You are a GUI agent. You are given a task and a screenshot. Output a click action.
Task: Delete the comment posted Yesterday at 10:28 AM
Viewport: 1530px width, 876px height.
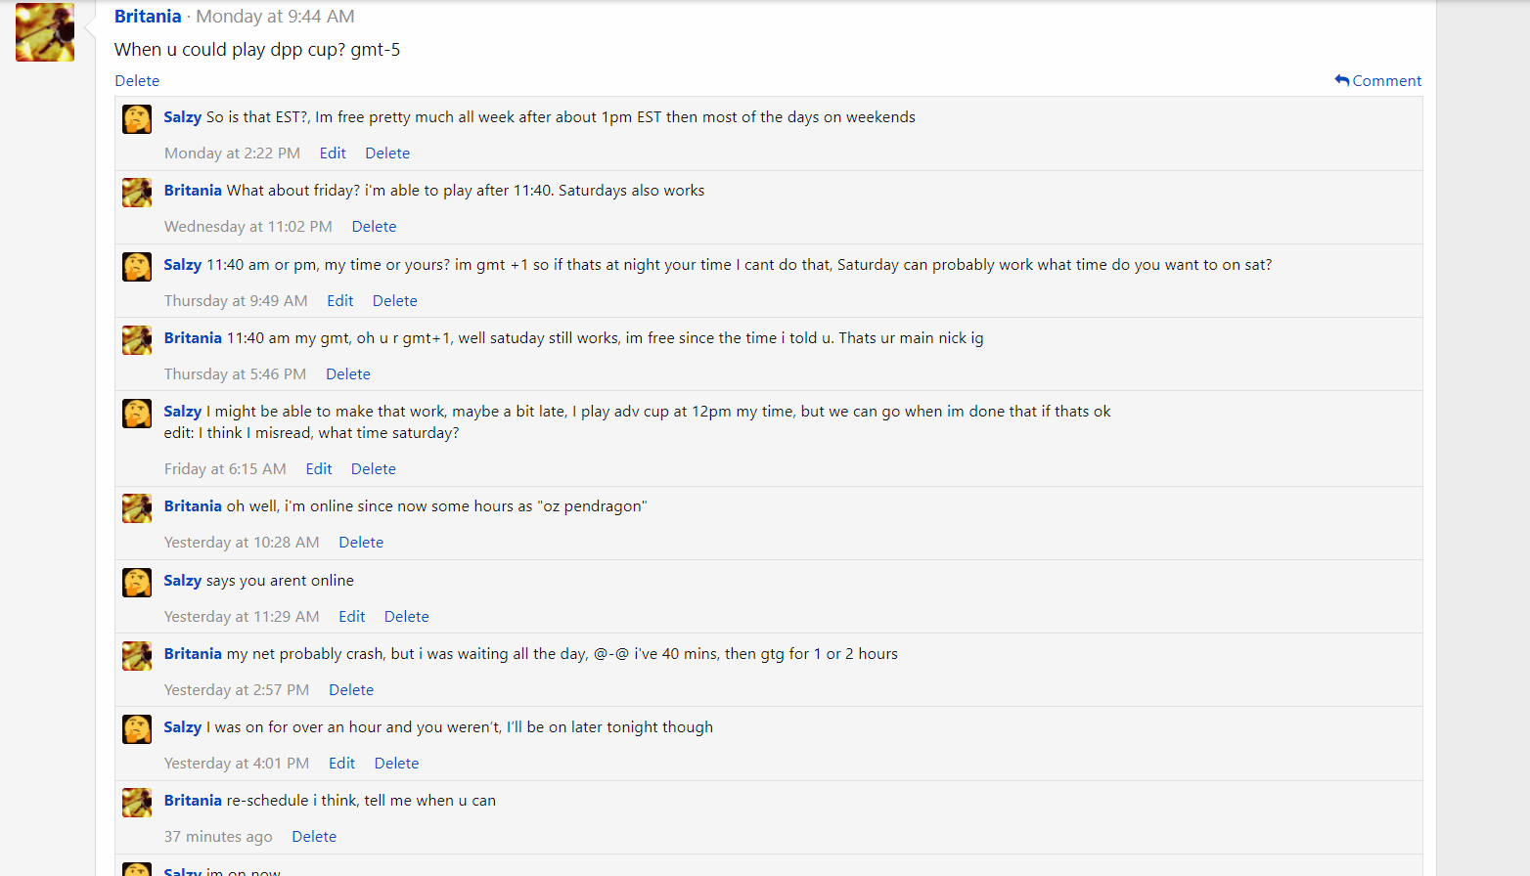point(361,543)
